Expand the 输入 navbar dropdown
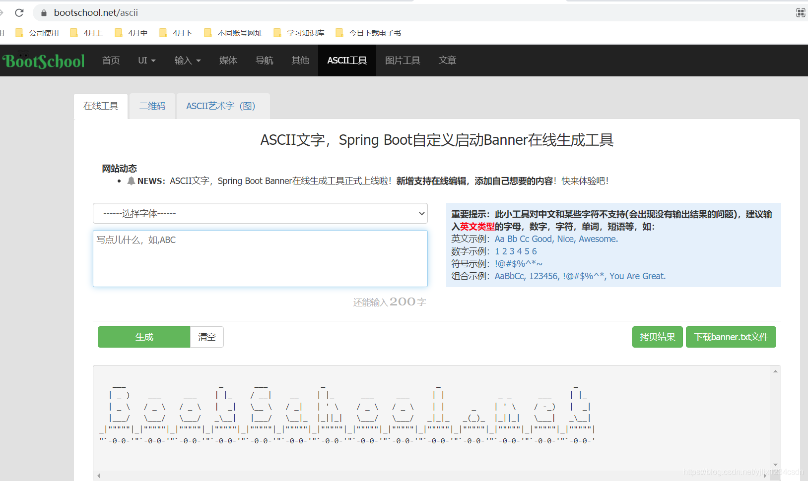Image resolution: width=808 pixels, height=481 pixels. click(188, 60)
